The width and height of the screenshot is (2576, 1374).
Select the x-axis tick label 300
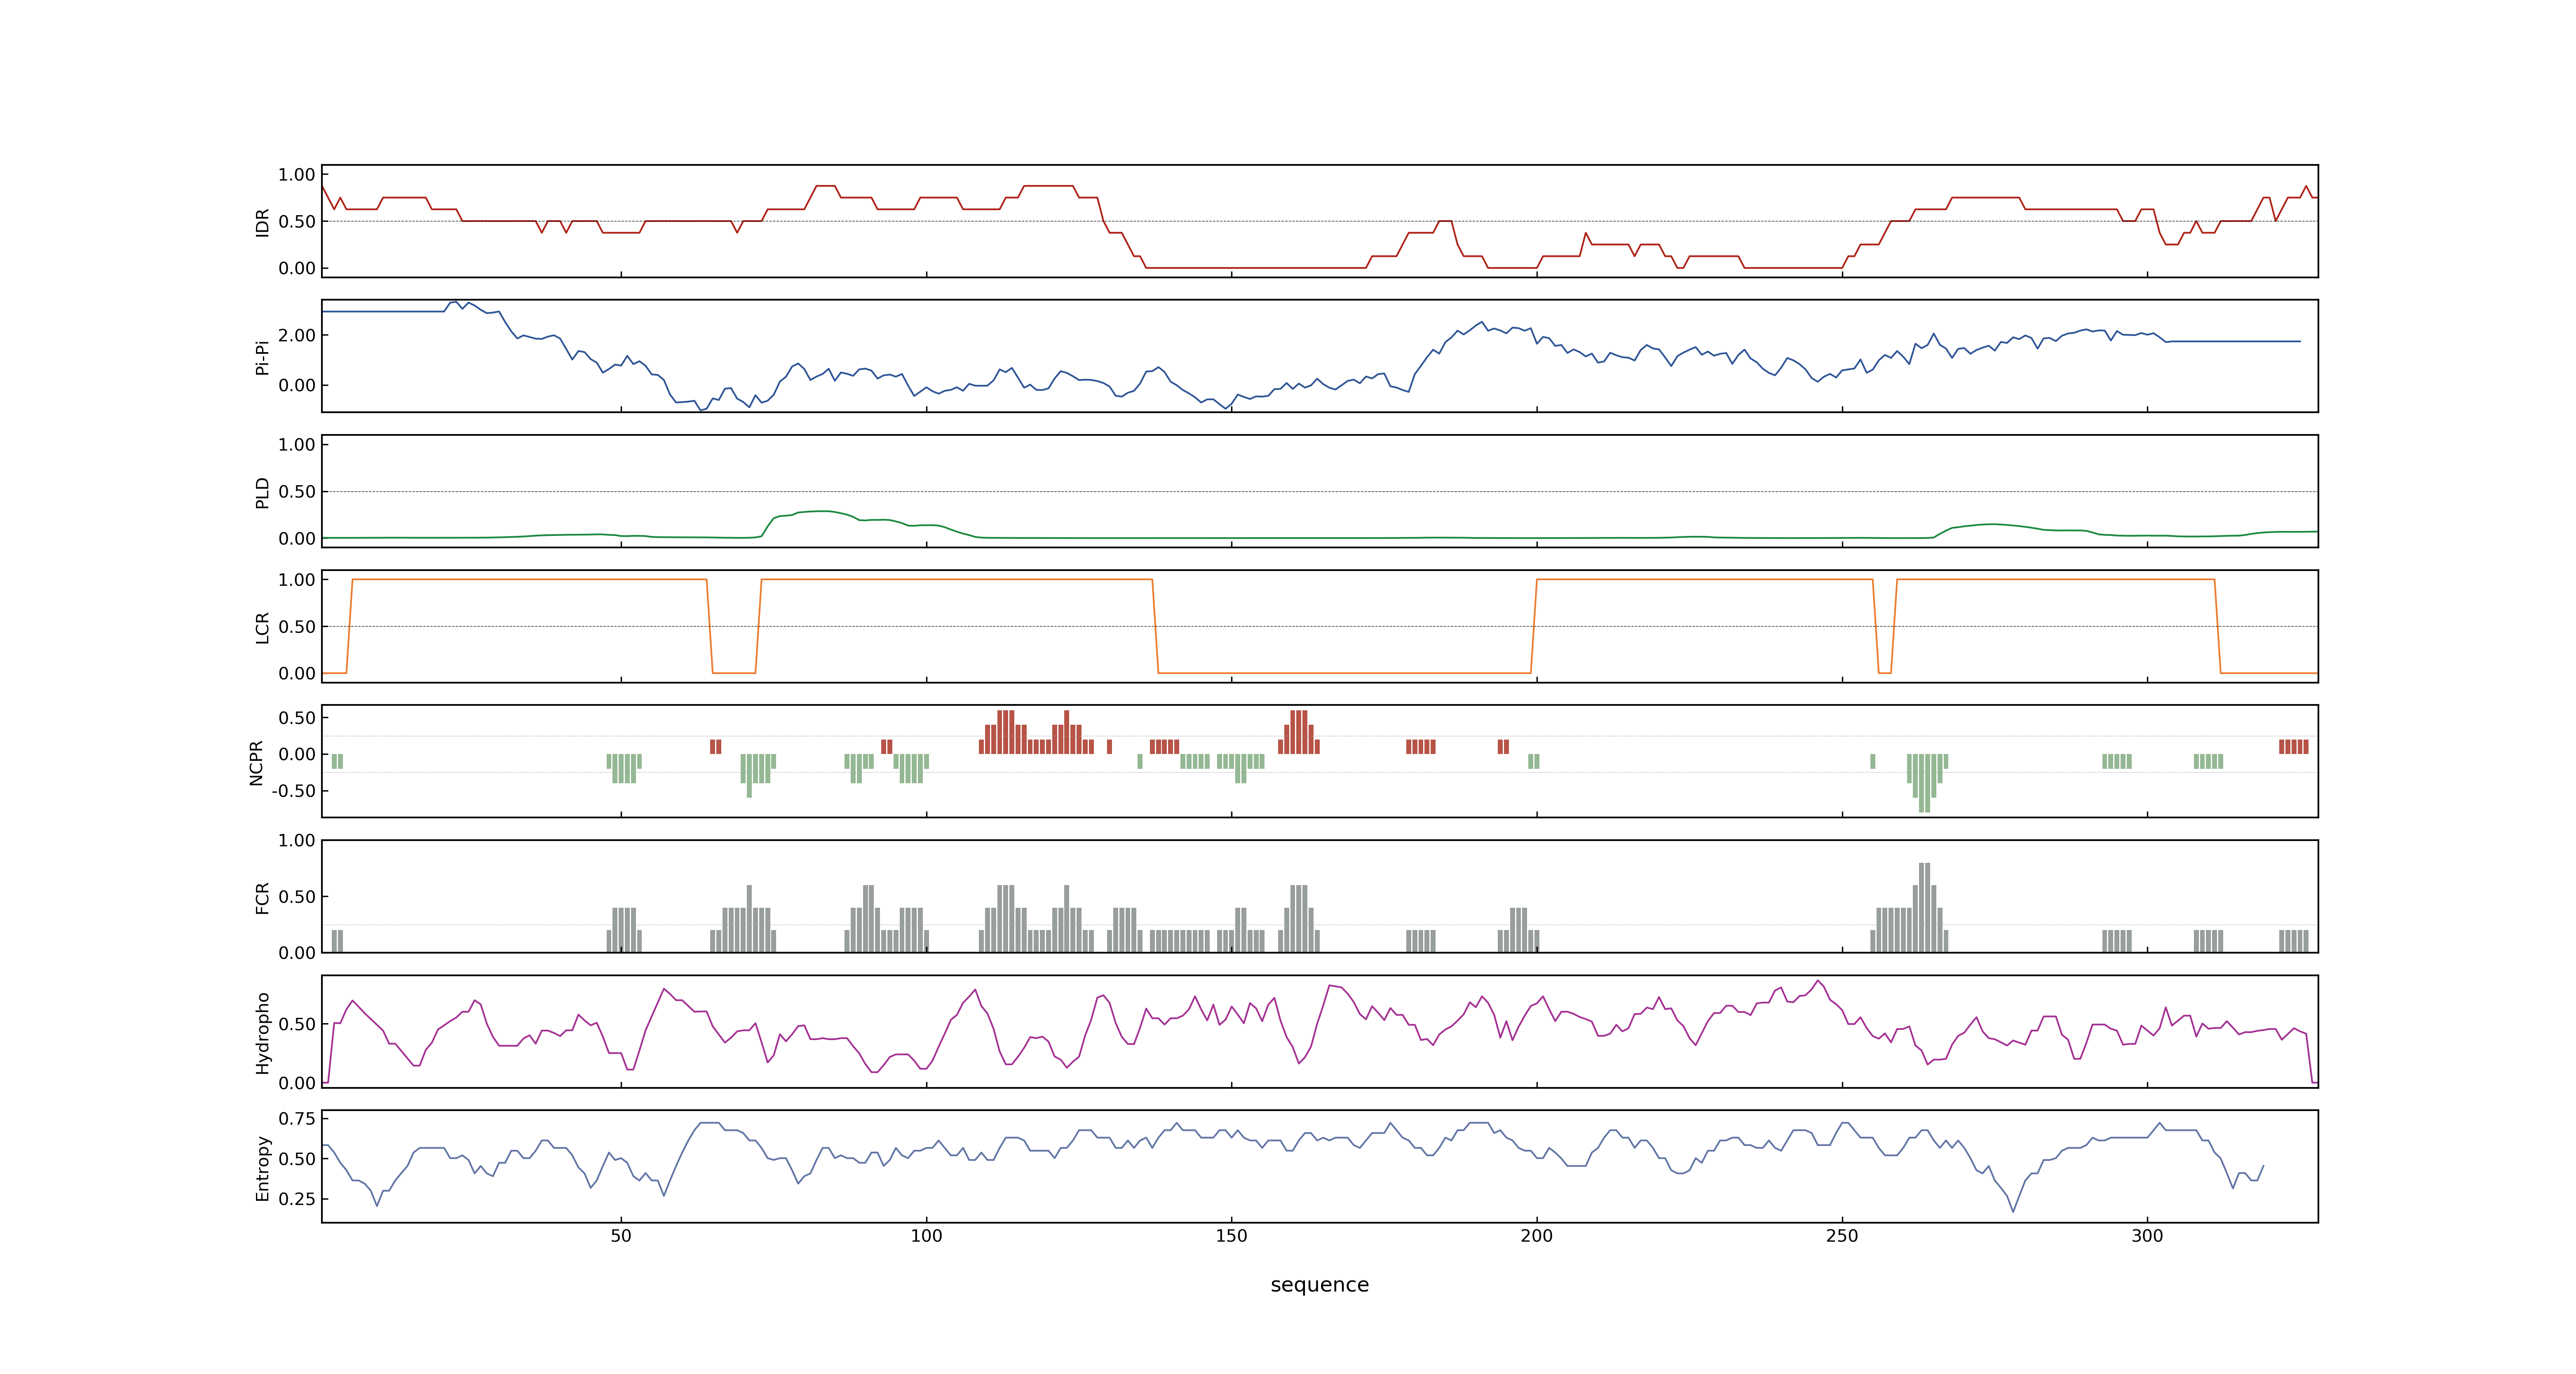click(2147, 1236)
